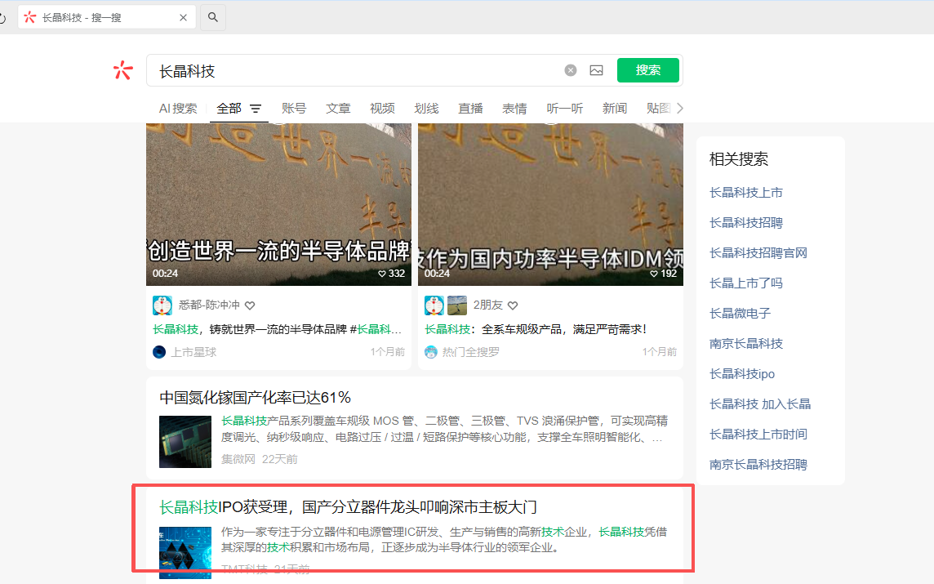Play video 创造世界一流的半导体品牌
Viewport: 934px width, 584px height.
[x=278, y=204]
